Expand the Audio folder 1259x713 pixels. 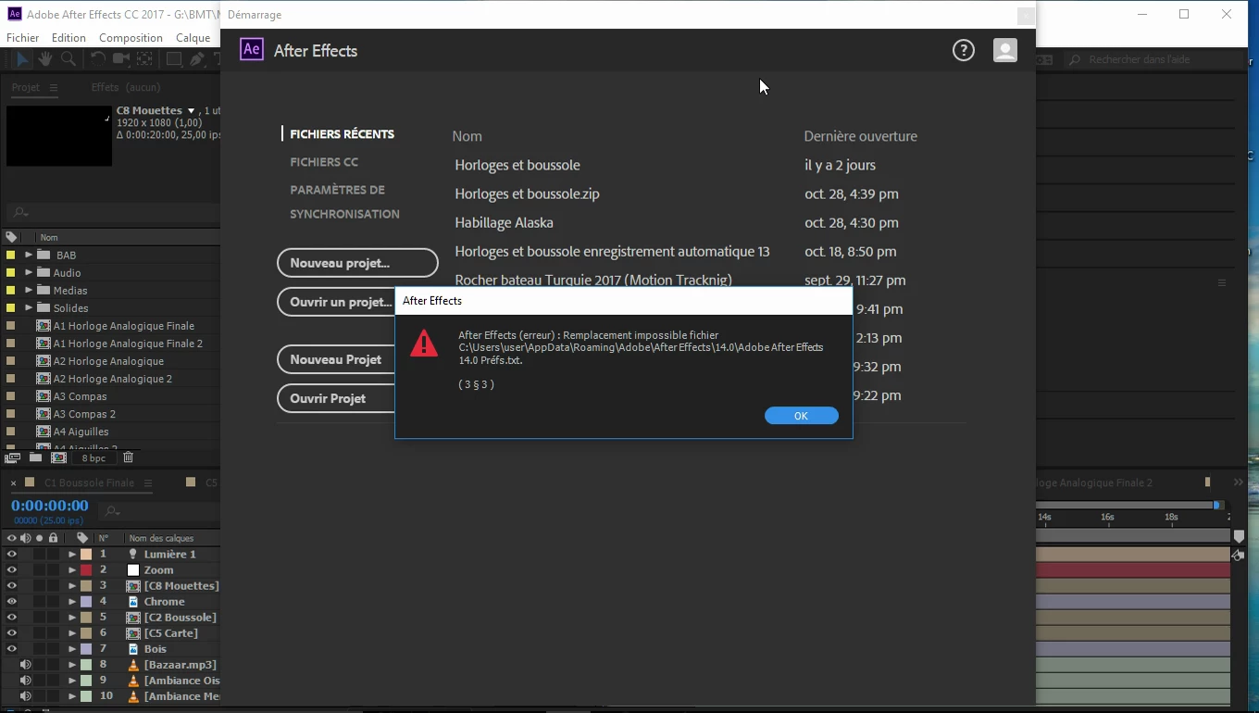(x=28, y=272)
